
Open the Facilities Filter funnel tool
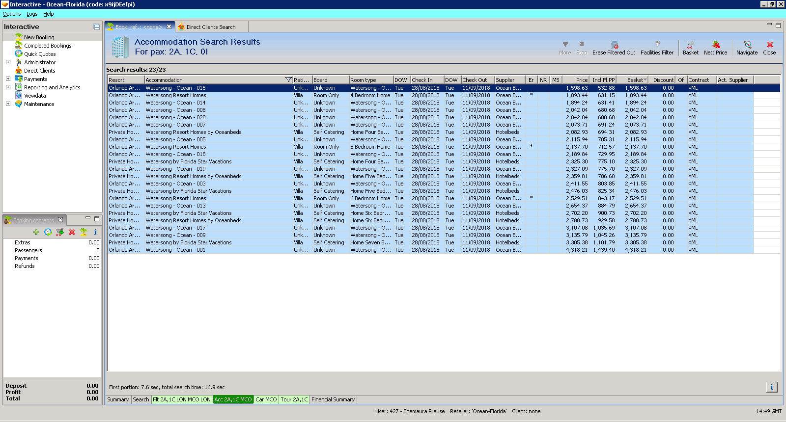point(657,48)
